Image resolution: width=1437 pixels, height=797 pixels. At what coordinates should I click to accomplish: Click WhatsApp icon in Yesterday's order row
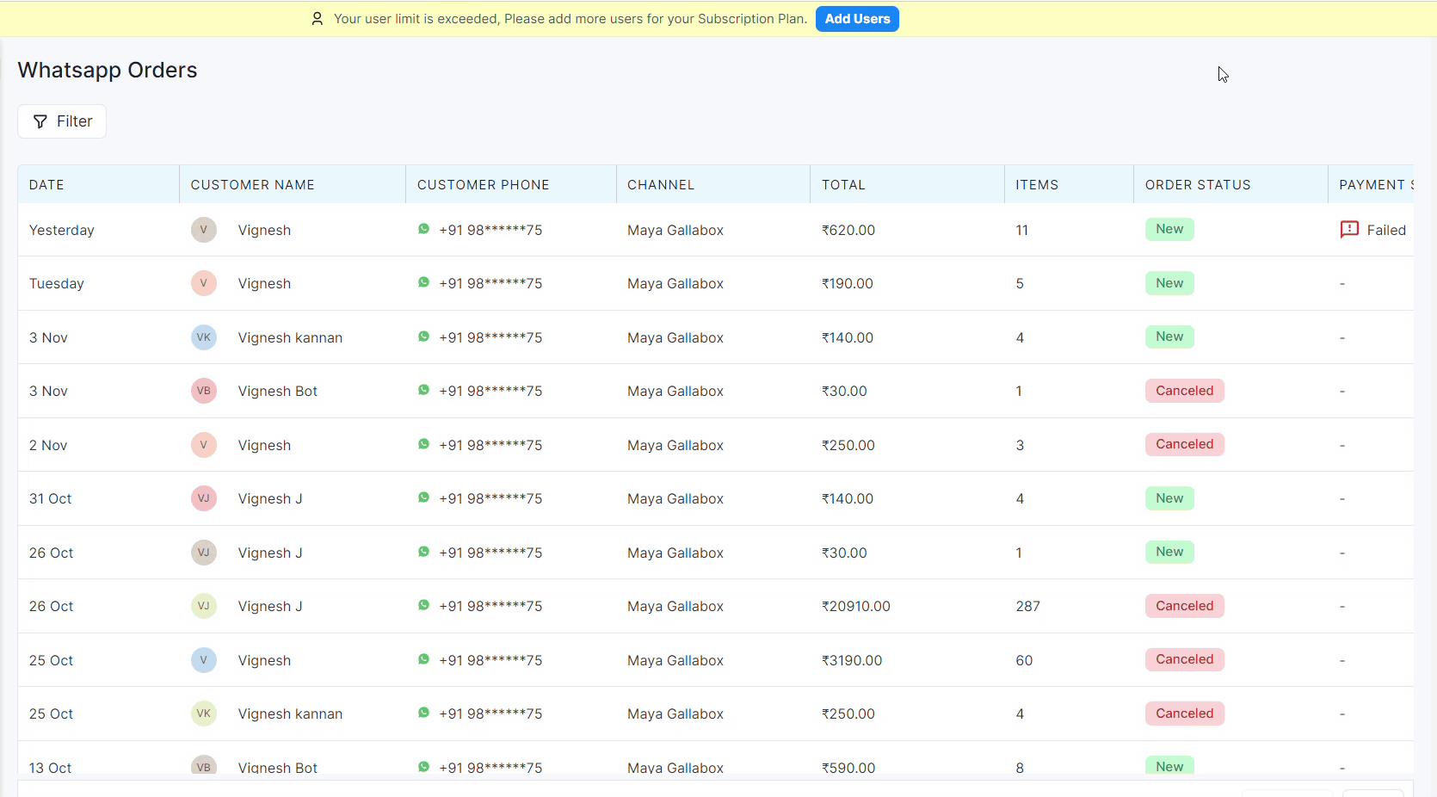[423, 229]
